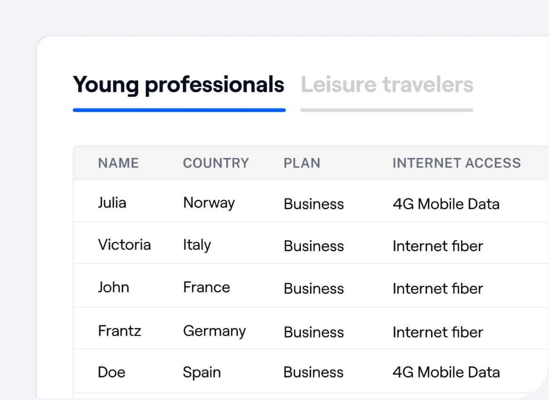Click Julia's 4G Mobile Data cell
The width and height of the screenshot is (549, 400).
point(446,204)
